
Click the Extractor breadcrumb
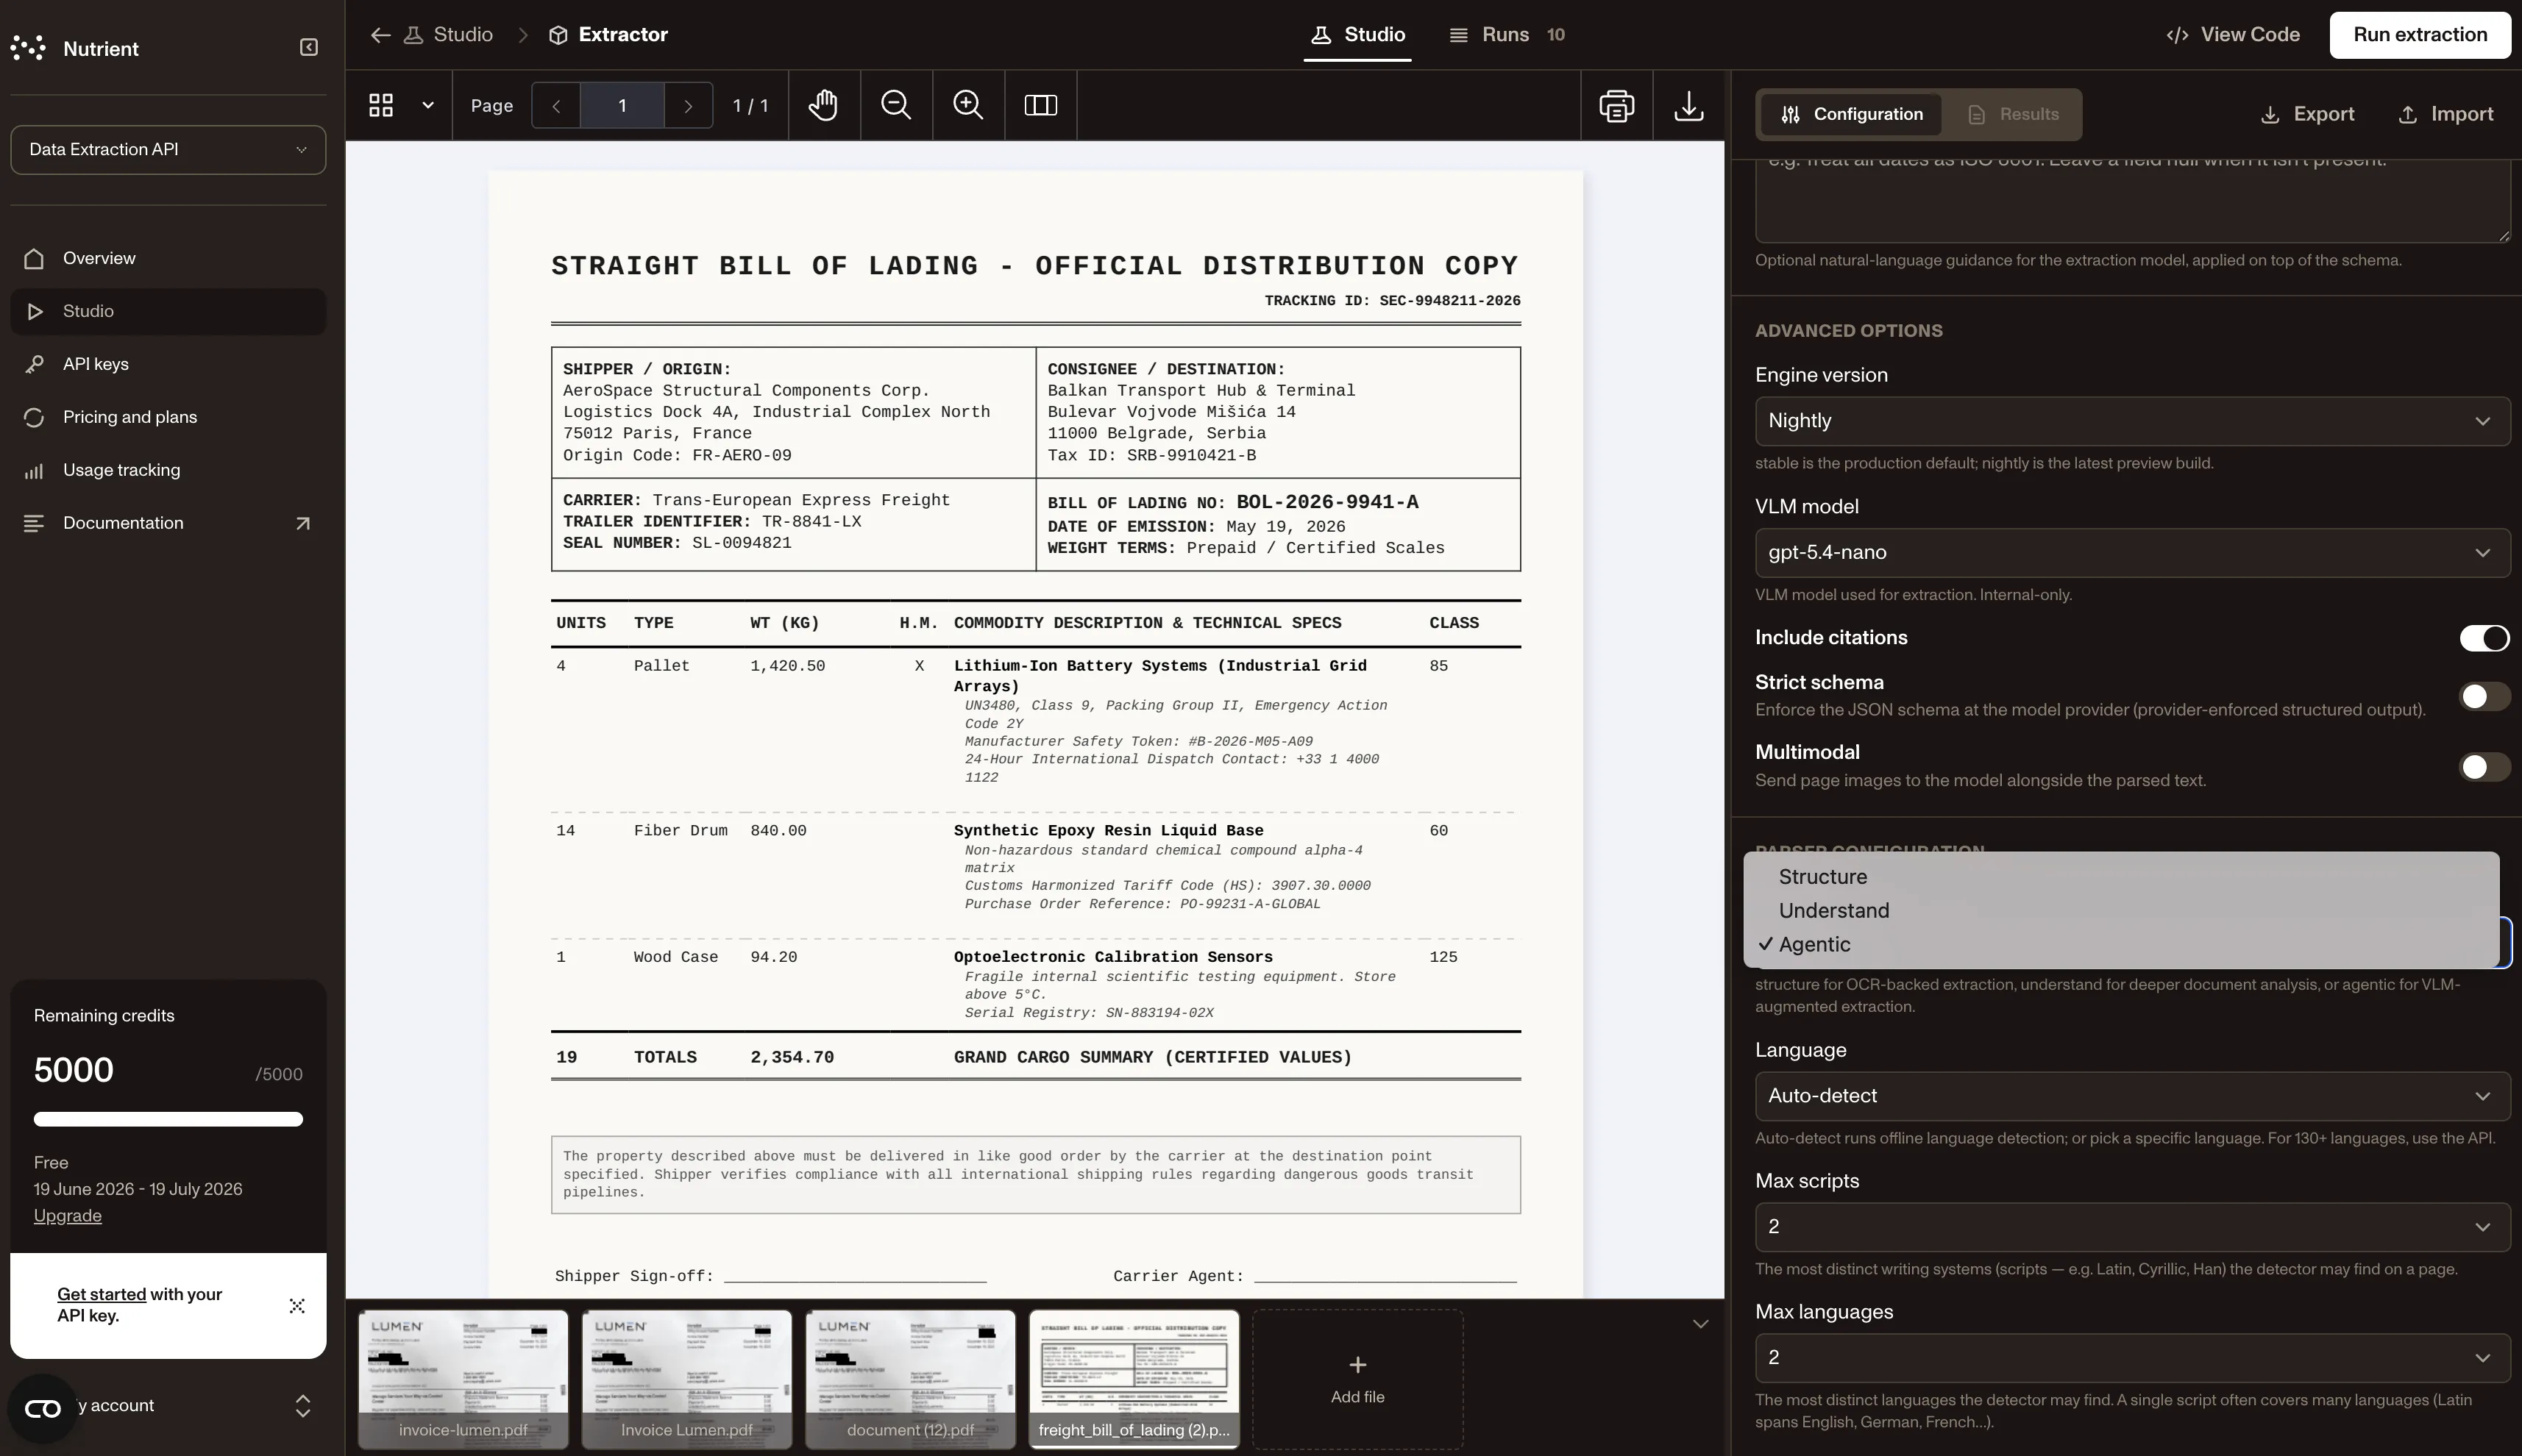[608, 35]
